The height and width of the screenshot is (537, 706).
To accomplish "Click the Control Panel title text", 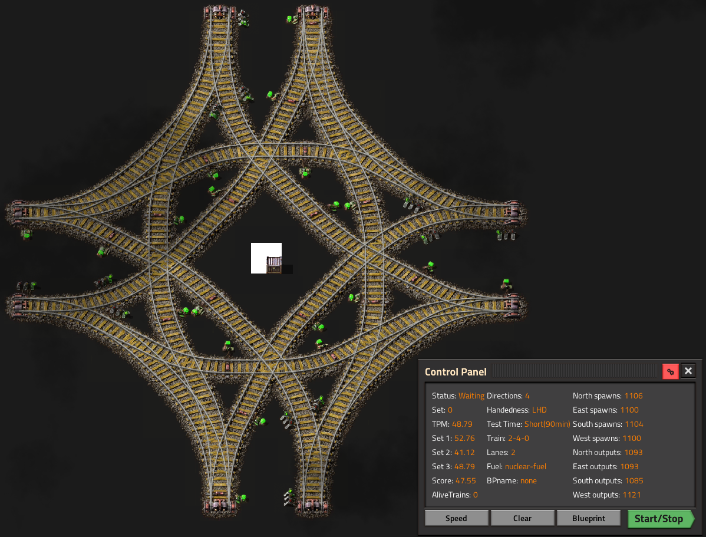I will pyautogui.click(x=456, y=372).
